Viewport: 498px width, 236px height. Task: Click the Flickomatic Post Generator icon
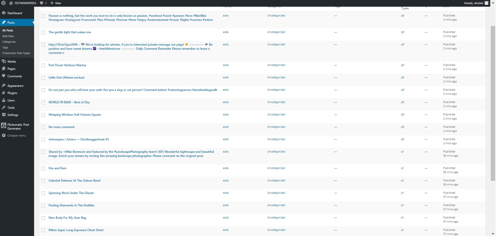click(x=4, y=125)
